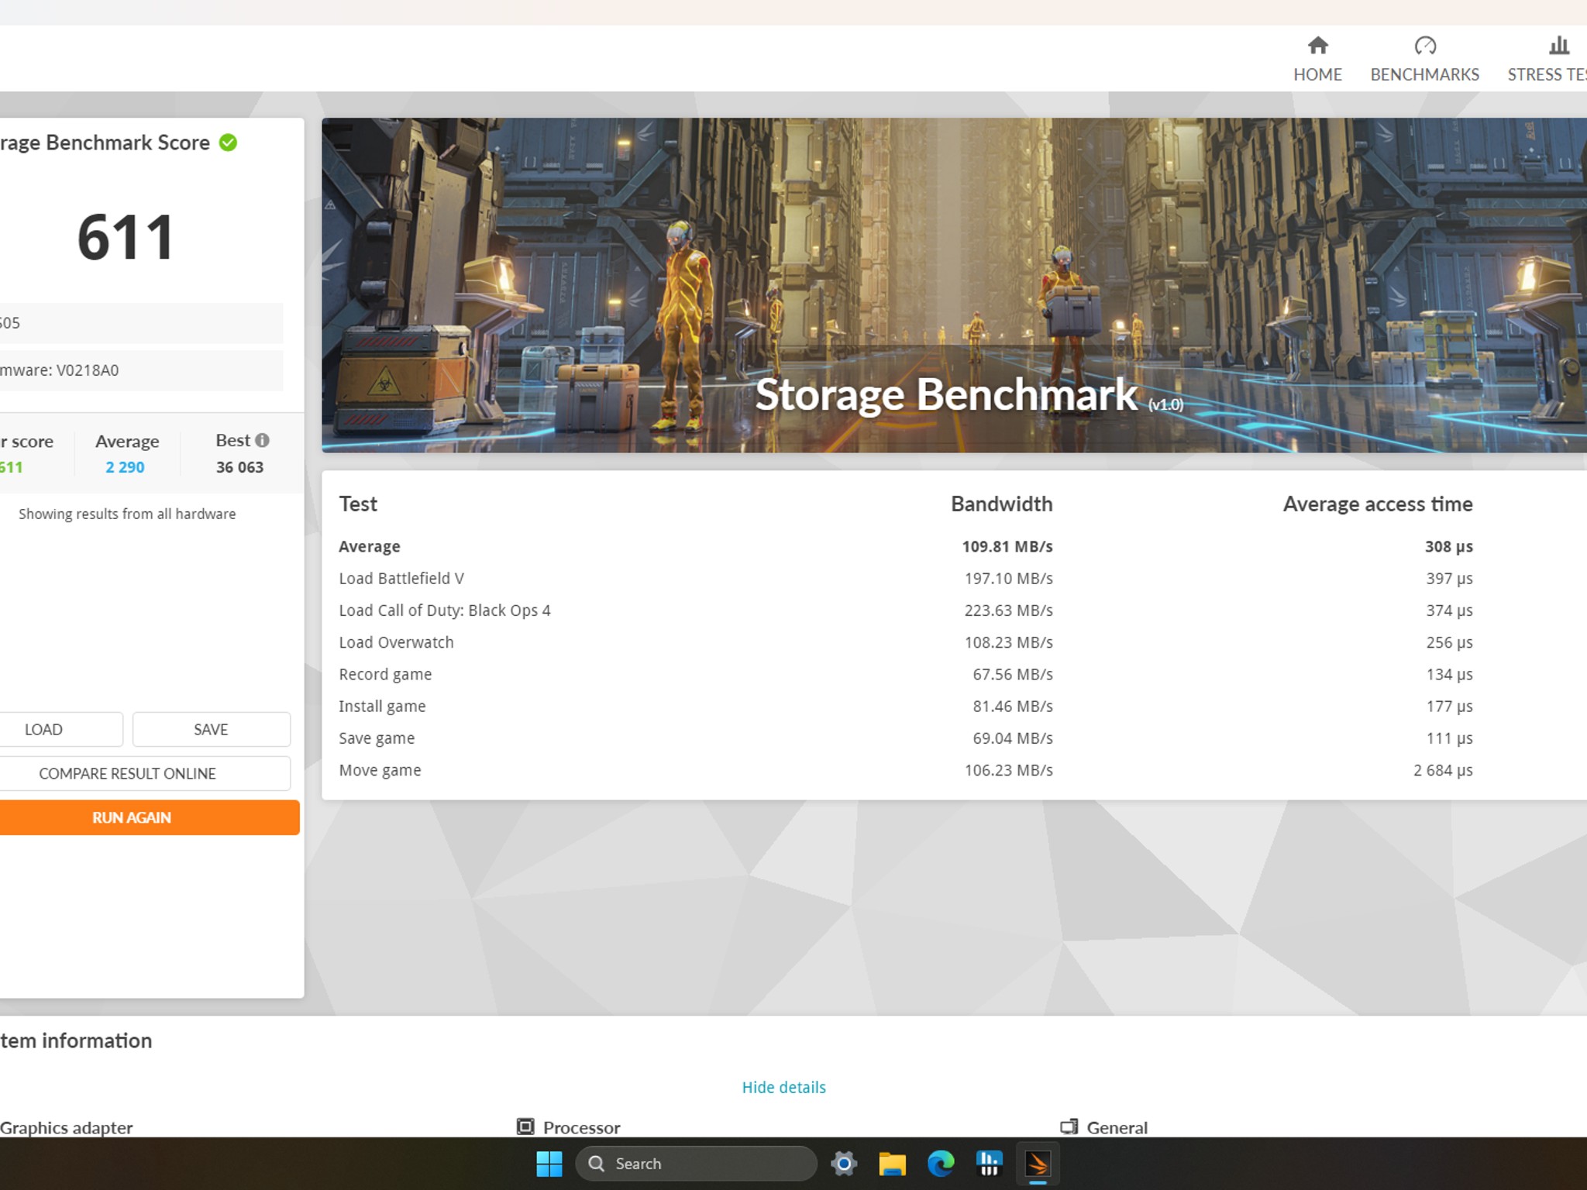The height and width of the screenshot is (1190, 1587).
Task: Open the HOME tab
Action: click(x=1317, y=59)
